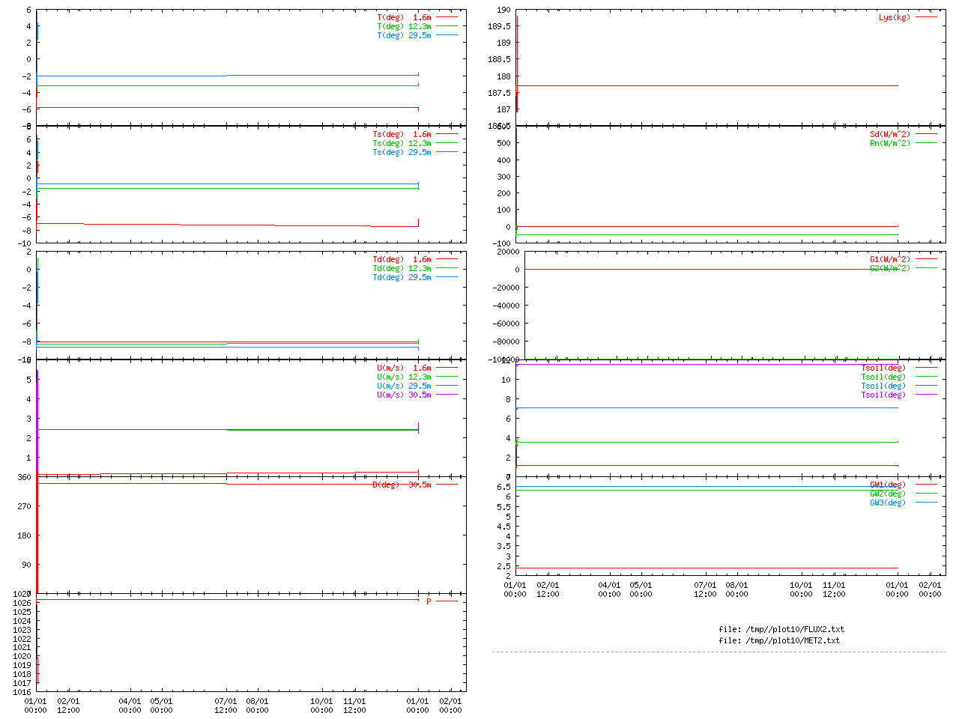
Task: Select the Ts(deg) 29.5m legend entry
Action: pos(402,152)
